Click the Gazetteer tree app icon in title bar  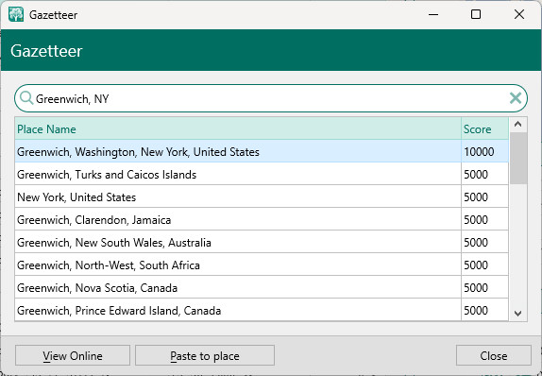(16, 14)
